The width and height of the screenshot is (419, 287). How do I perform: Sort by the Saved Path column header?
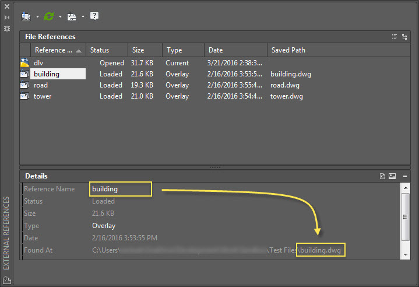(339, 50)
